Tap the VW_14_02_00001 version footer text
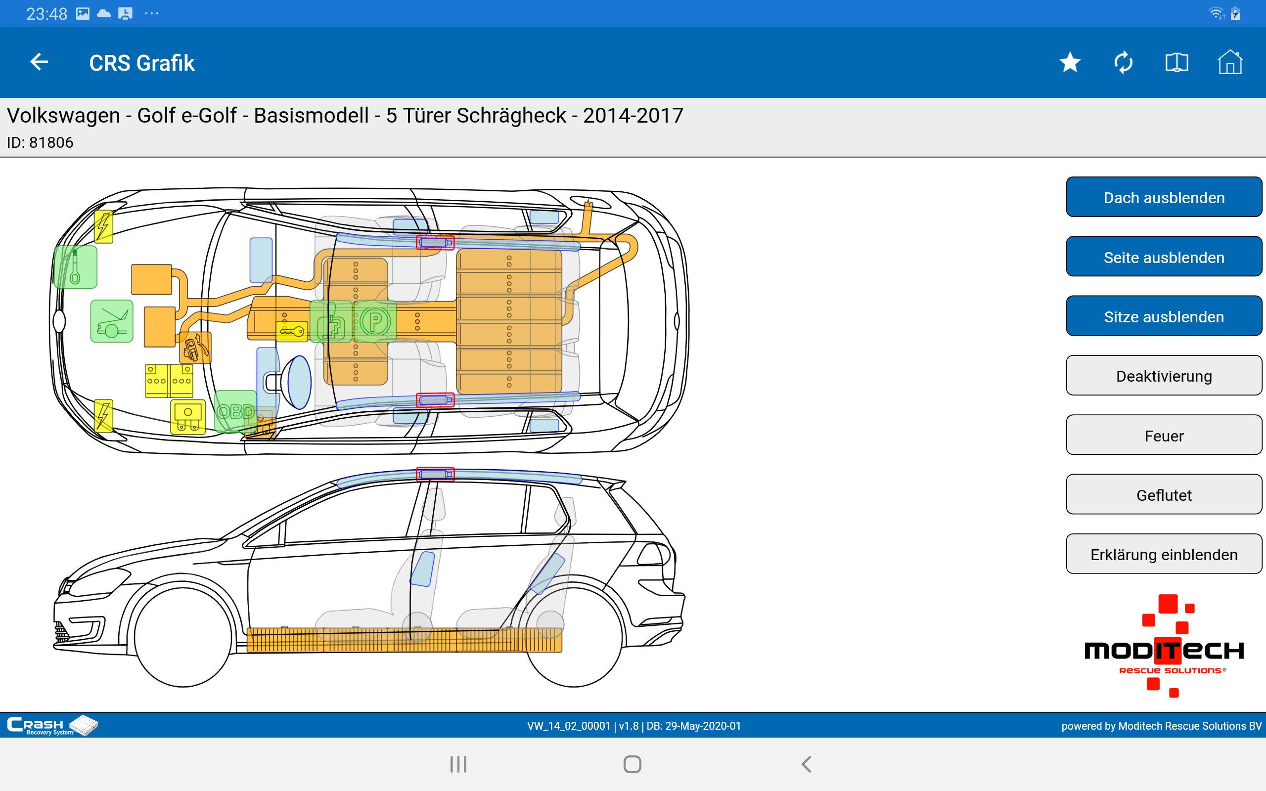This screenshot has width=1266, height=791. click(x=633, y=726)
